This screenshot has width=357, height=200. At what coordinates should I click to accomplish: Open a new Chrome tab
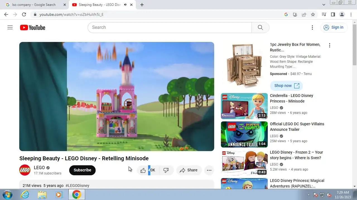142,5
